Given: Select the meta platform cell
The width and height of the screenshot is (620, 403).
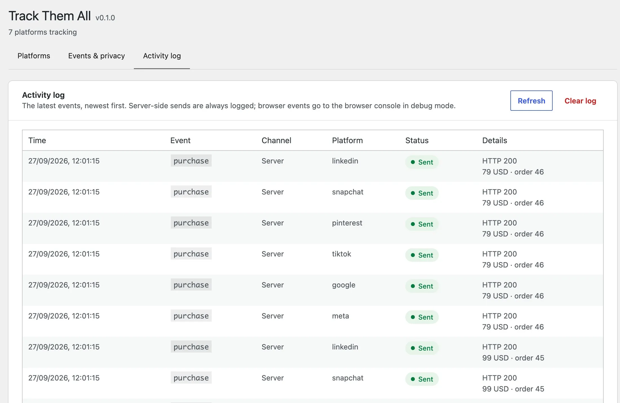Looking at the screenshot, I should click(340, 316).
